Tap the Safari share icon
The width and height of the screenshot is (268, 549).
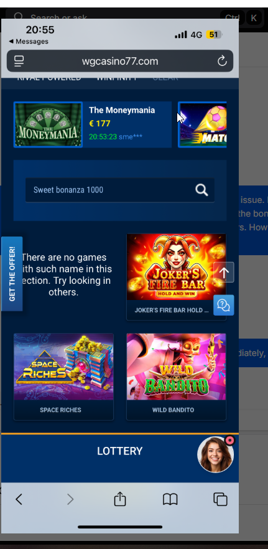pos(120,499)
